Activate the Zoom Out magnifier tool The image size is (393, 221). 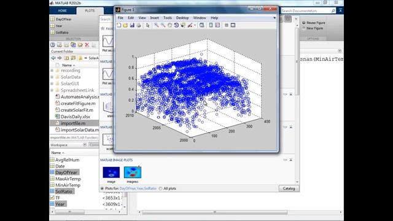(163, 25)
